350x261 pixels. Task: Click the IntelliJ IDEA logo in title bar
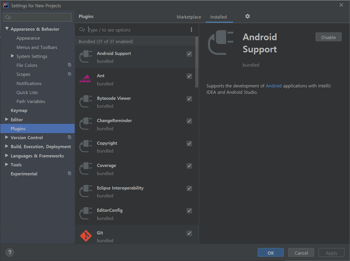pyautogui.click(x=5, y=5)
